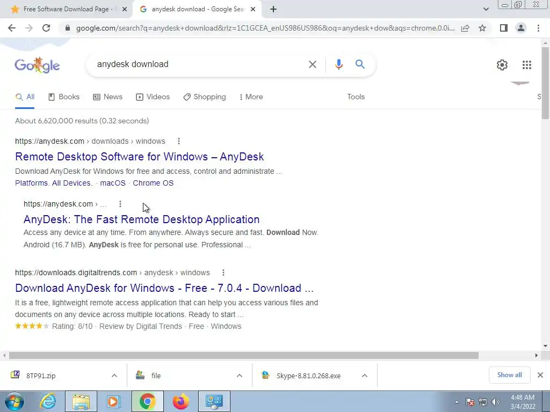Open the taskbar clock showing 4:48 AM

523,402
